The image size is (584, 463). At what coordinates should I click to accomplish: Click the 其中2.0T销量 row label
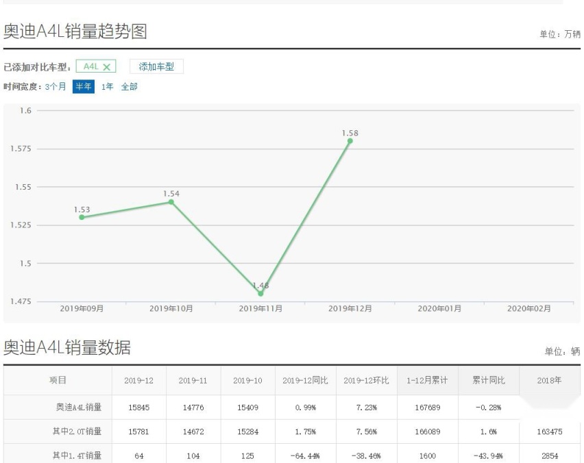point(77,431)
